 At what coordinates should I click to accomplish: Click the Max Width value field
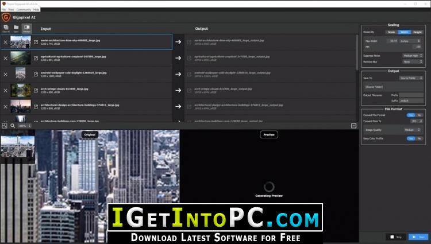coord(392,41)
